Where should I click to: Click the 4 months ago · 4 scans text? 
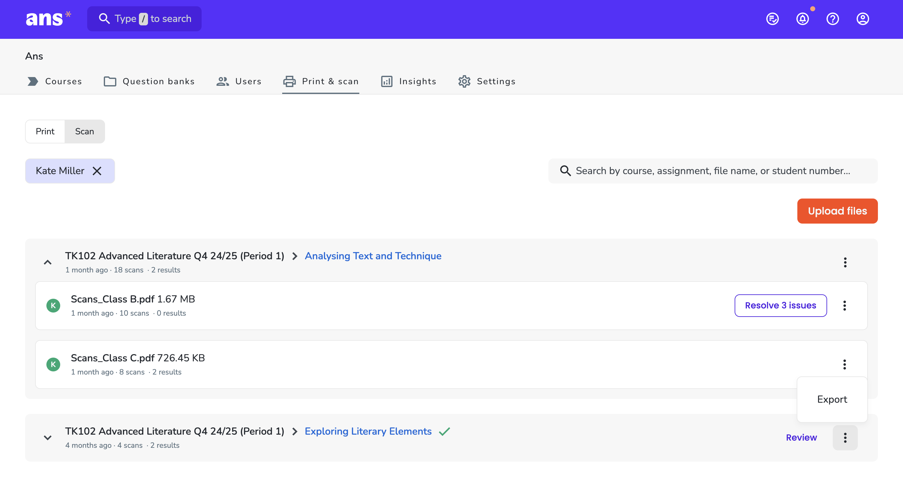point(104,445)
